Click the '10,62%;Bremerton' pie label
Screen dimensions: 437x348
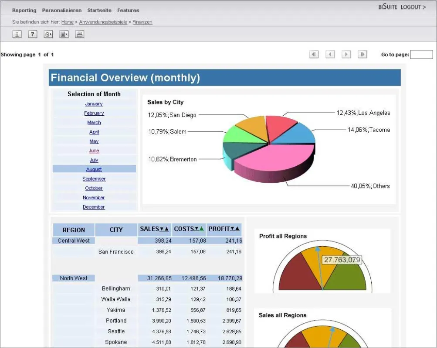[x=173, y=159]
